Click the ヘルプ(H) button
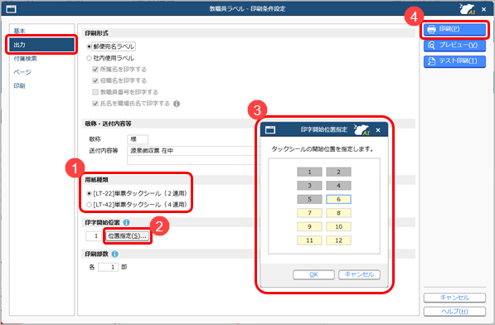 [x=454, y=312]
